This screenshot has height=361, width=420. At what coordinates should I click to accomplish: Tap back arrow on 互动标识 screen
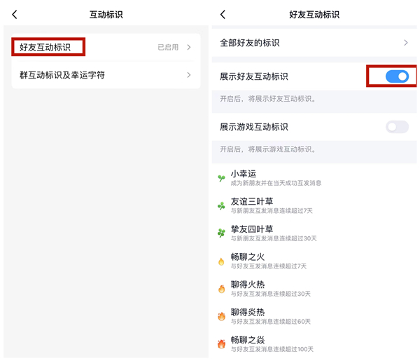click(15, 15)
